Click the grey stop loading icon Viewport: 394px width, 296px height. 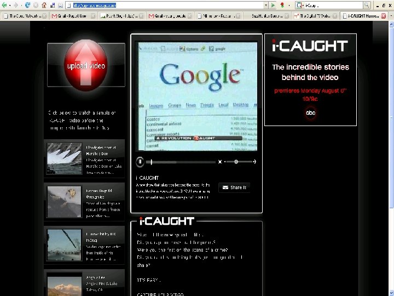tap(36, 5)
